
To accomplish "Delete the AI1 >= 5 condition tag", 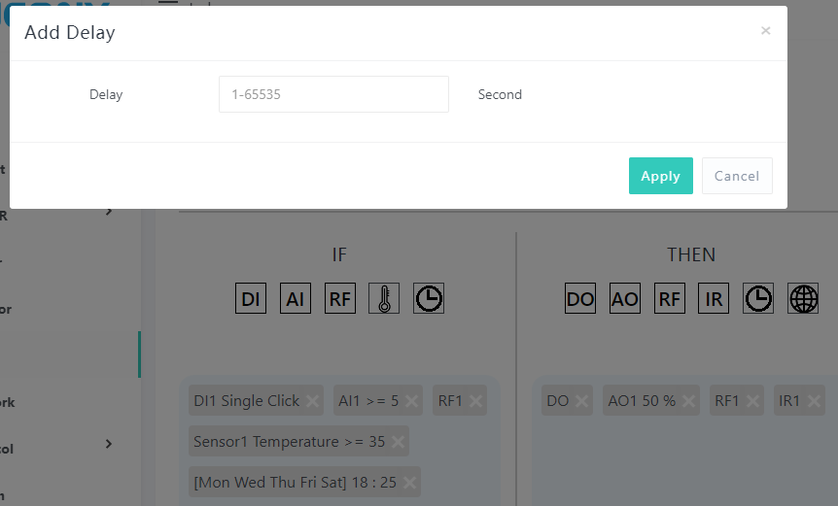I will click(411, 401).
